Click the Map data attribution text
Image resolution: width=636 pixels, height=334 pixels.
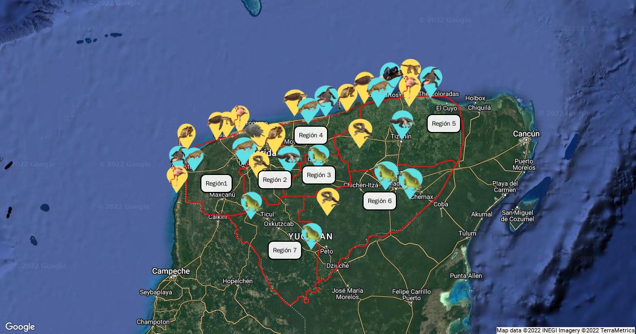click(x=566, y=330)
